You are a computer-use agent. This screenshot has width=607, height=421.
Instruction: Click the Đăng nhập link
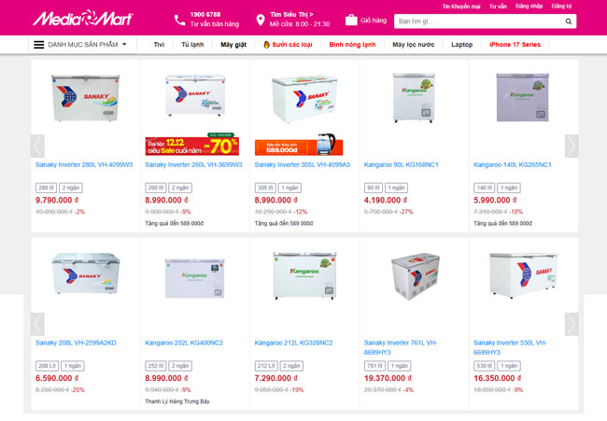pos(529,7)
